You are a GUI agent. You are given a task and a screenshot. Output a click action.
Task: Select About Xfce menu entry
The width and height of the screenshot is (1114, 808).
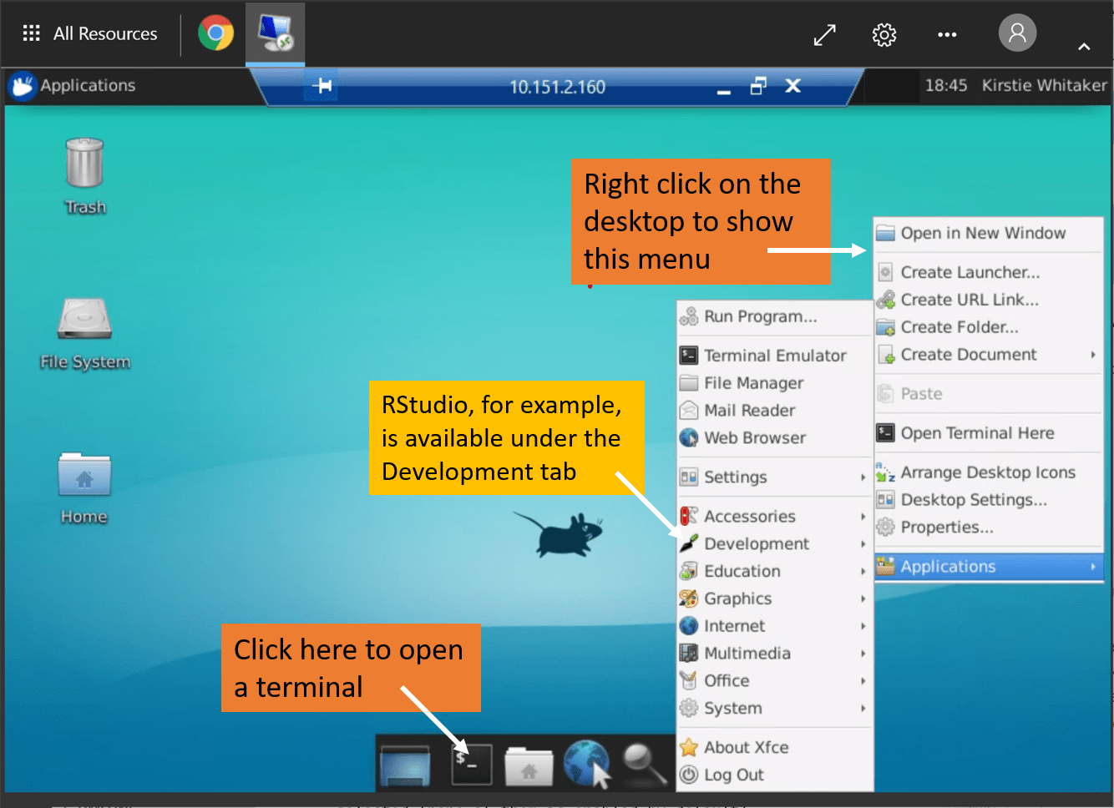[774, 748]
